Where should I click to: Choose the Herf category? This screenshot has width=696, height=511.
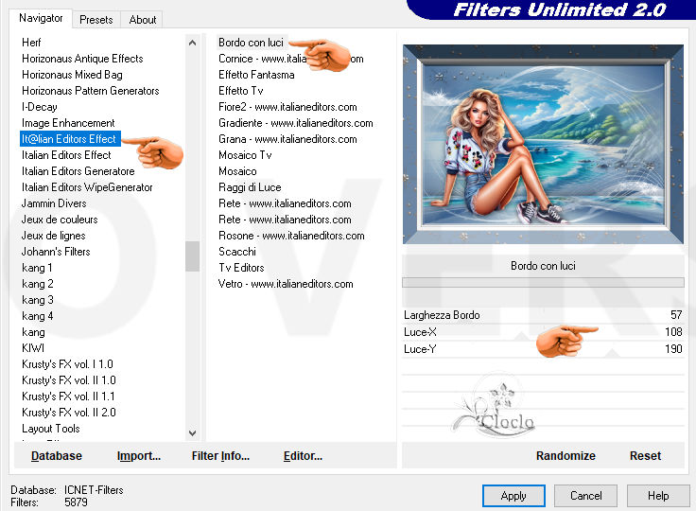(31, 43)
